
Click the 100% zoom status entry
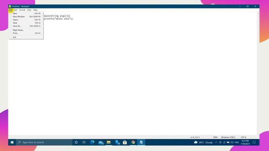(x=215, y=137)
